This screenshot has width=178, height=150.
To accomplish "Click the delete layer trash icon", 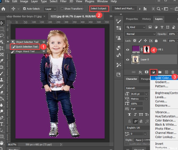I will (x=173, y=72).
